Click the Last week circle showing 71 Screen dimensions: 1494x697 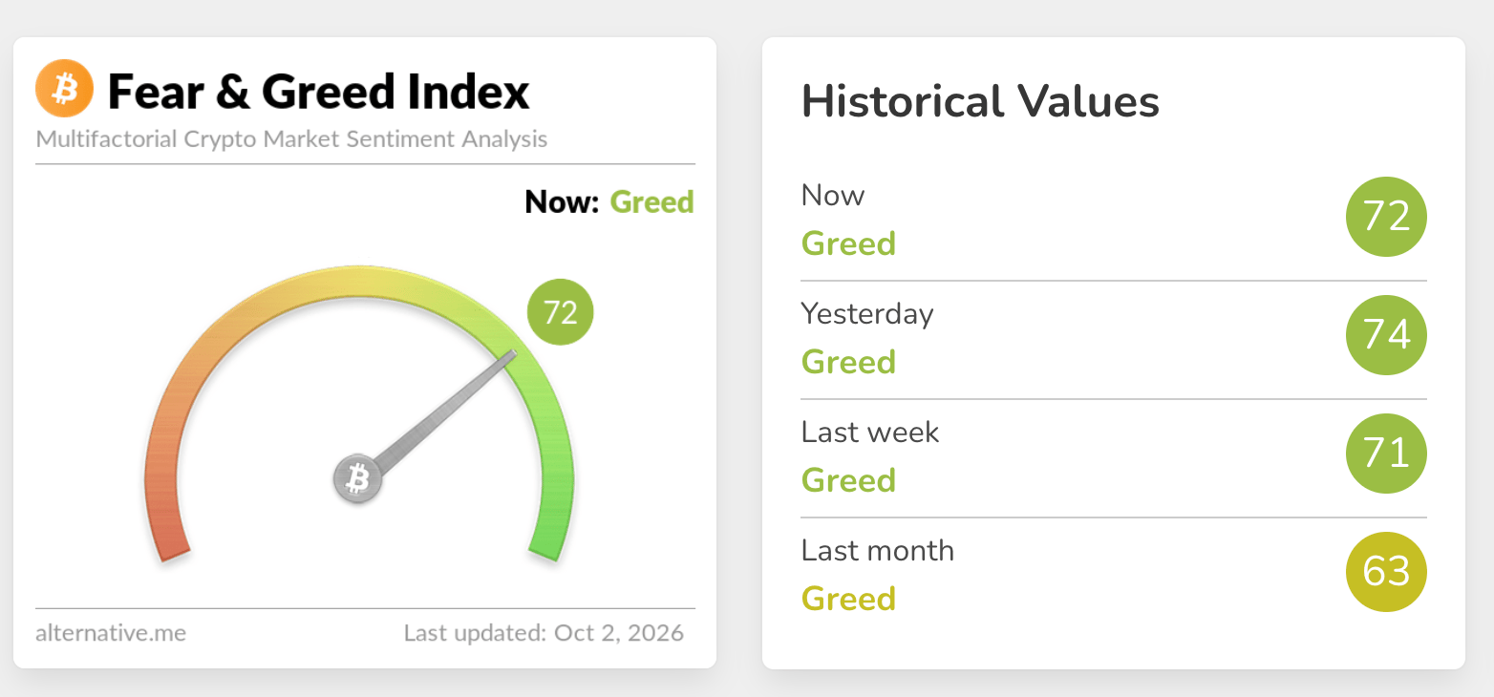(x=1386, y=454)
